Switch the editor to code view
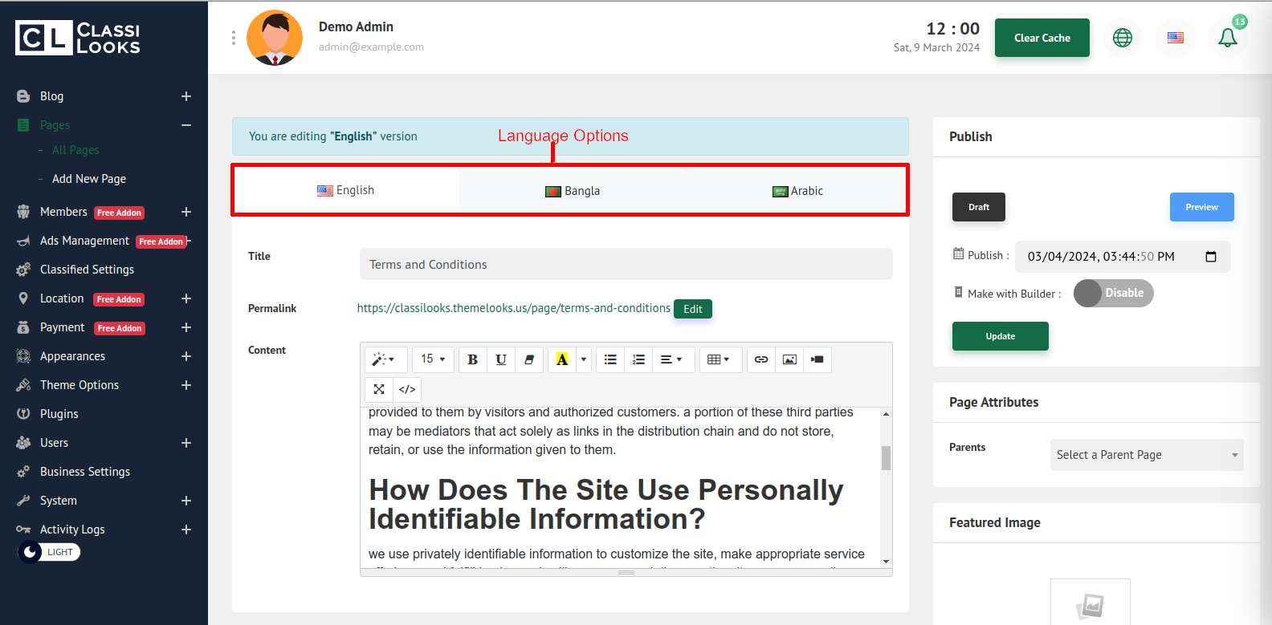 click(407, 389)
